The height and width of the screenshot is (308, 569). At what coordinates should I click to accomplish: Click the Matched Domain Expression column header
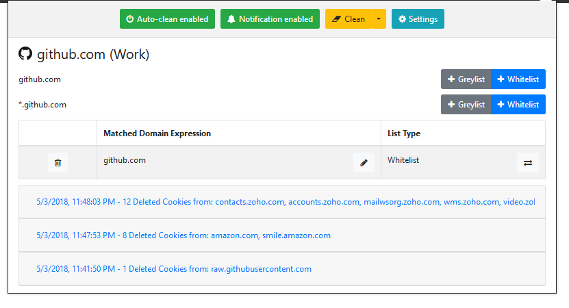coord(157,133)
